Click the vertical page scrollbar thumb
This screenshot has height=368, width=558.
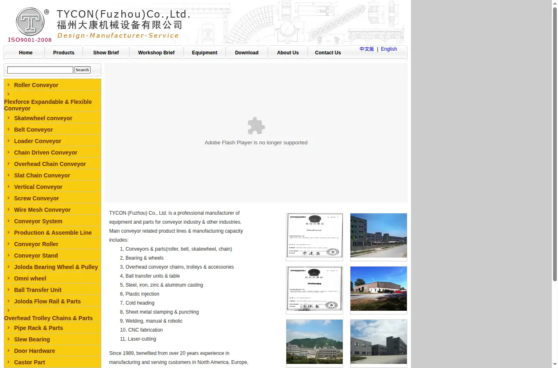coord(555,144)
